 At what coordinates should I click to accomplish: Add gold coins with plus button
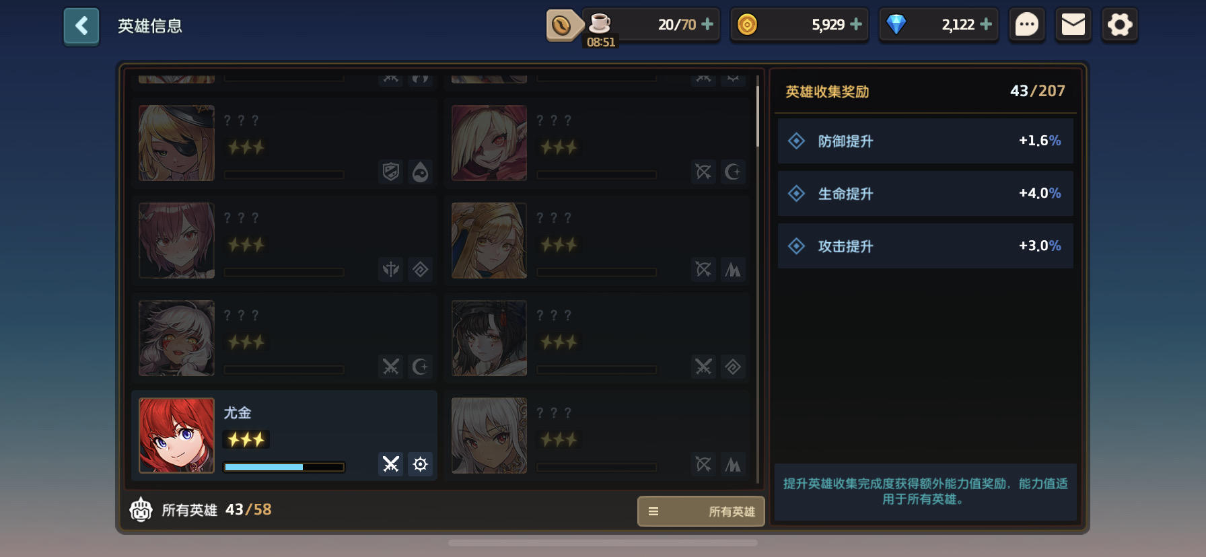click(x=856, y=24)
